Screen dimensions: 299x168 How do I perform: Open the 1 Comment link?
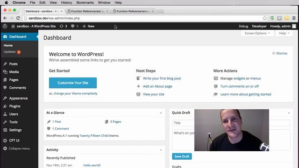click(61, 129)
